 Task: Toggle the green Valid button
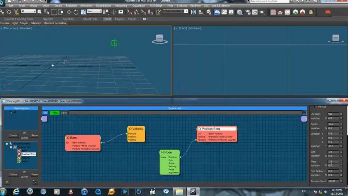pos(55,113)
